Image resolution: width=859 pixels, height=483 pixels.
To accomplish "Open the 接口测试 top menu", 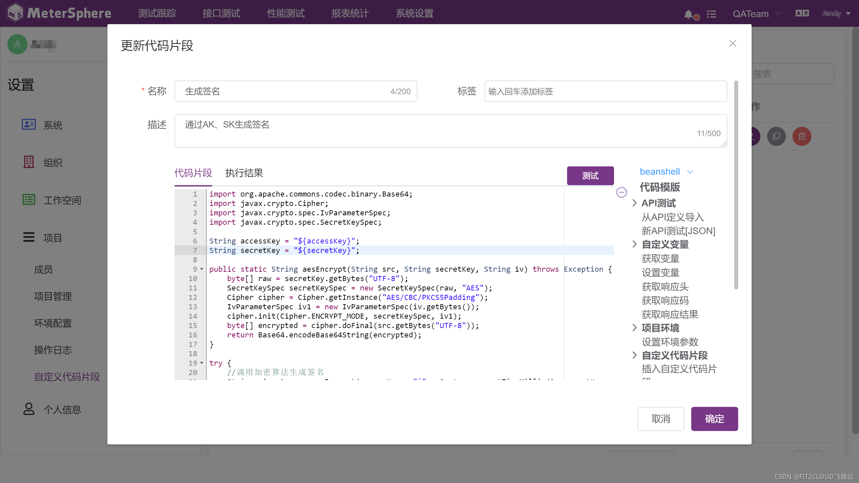I will pos(221,13).
